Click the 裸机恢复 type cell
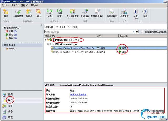 coord(101,48)
